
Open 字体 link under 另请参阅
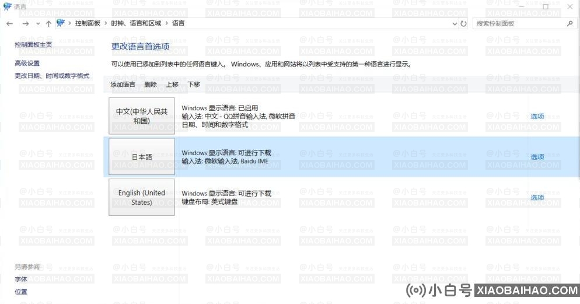(x=21, y=279)
